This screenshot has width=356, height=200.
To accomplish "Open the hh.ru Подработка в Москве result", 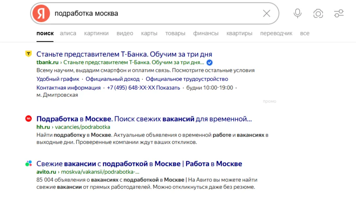I will pyautogui.click(x=144, y=119).
